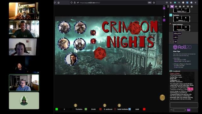
Task: Click the red d20 die over the title
Action: point(135,28)
